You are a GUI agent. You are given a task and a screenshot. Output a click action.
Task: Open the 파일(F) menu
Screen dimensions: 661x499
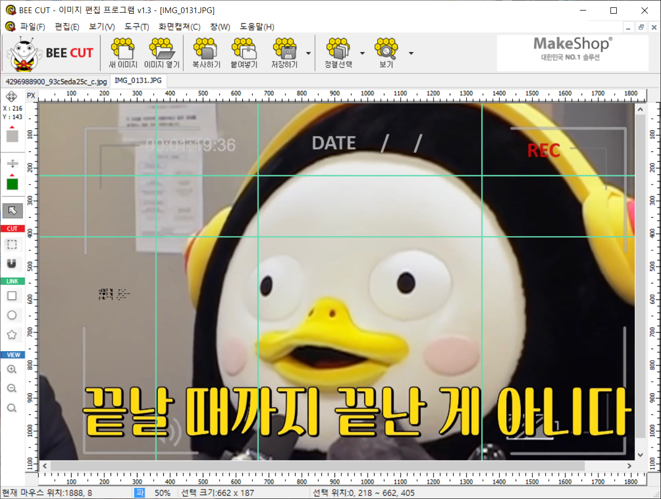coord(33,26)
